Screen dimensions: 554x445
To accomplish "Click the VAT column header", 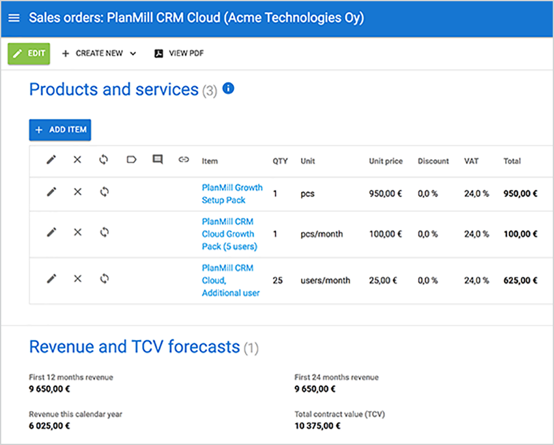I will point(472,161).
